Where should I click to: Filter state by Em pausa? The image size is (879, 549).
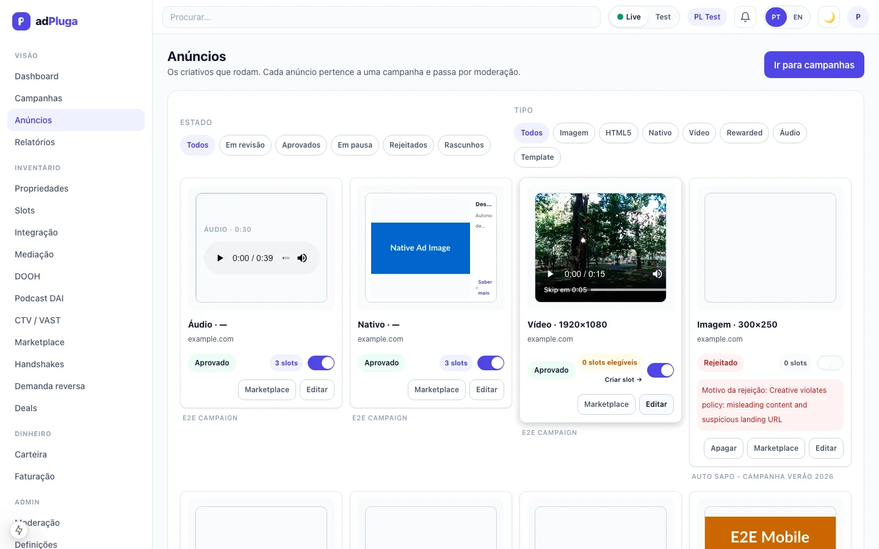(355, 145)
